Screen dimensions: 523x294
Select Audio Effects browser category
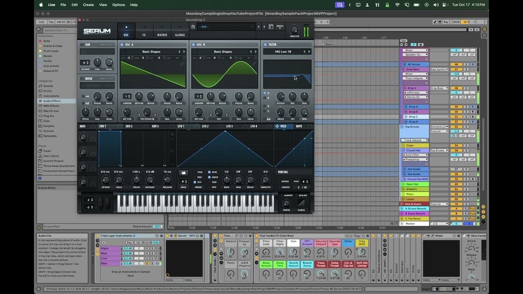52,101
